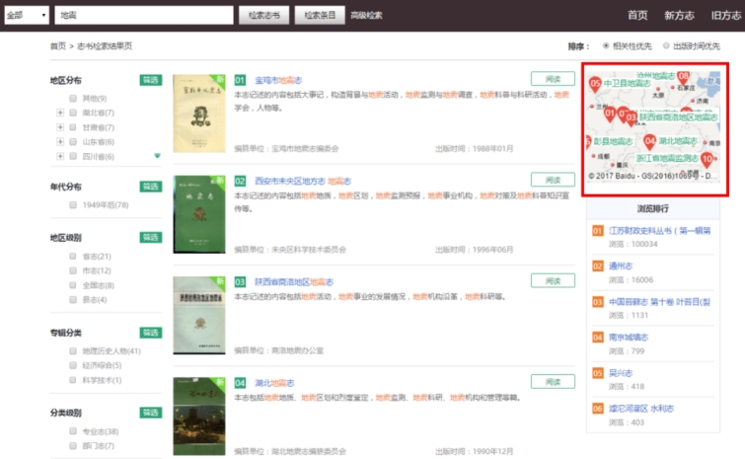Expand the 湖北省(7) tree node
Screen dimensions: 745x459
pos(61,113)
